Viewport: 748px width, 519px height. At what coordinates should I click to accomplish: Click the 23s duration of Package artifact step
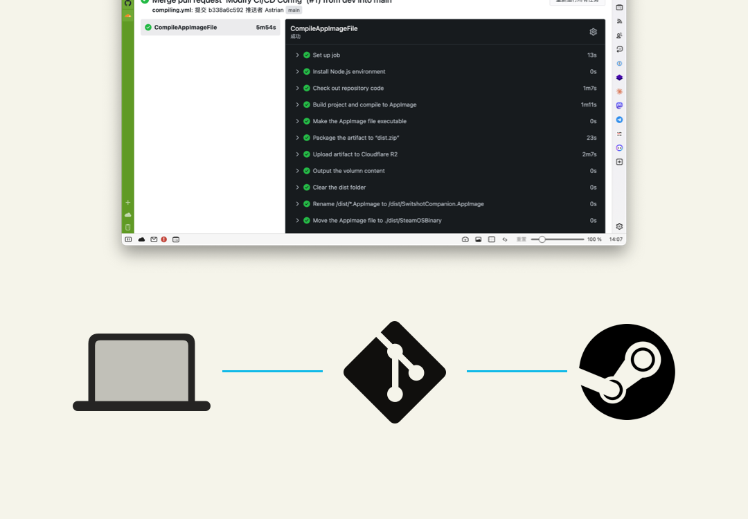point(591,138)
